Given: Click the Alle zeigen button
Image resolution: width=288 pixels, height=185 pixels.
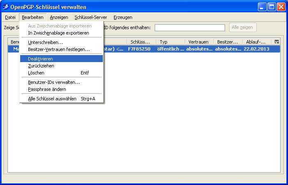Looking at the screenshot, I should click(243, 28).
